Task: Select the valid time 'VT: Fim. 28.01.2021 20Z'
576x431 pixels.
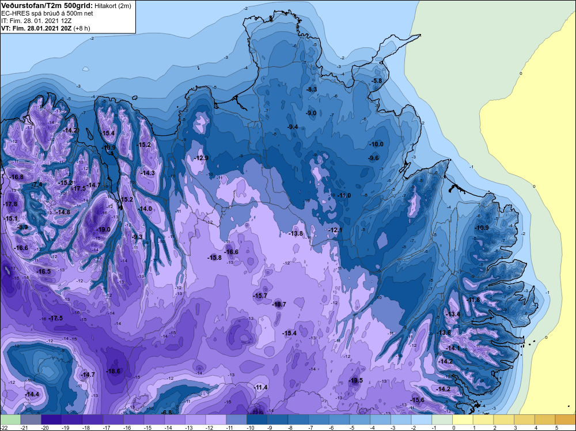Action: tap(36, 28)
